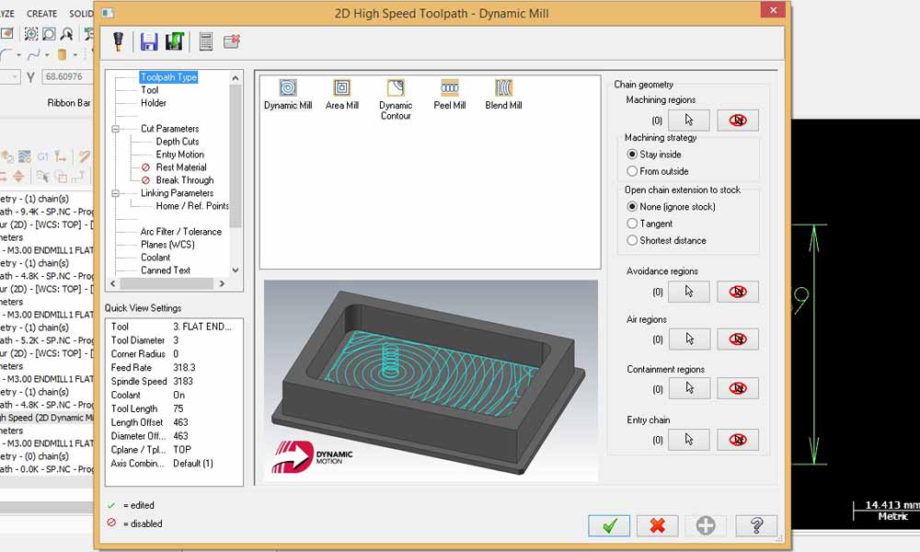Choose the Peel Mill toolpath type
Image resolution: width=920 pixels, height=552 pixels.
[x=450, y=95]
